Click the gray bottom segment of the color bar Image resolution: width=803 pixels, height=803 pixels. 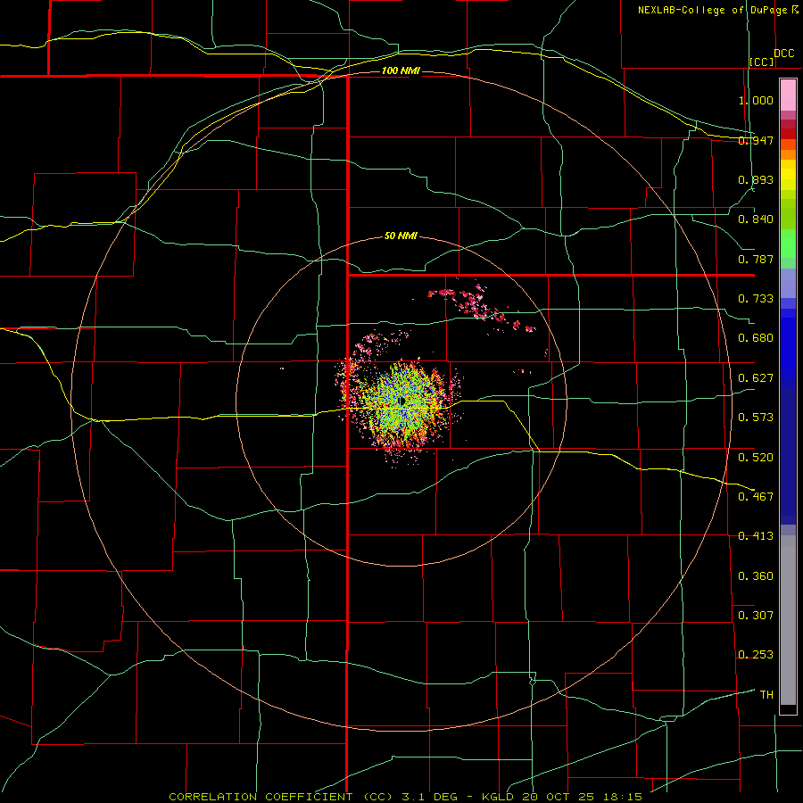pos(788,620)
